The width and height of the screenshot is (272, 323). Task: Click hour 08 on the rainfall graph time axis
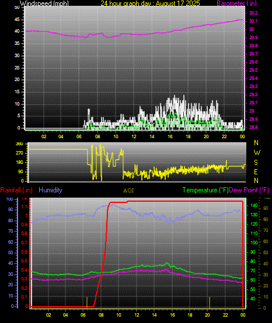coord(101,315)
